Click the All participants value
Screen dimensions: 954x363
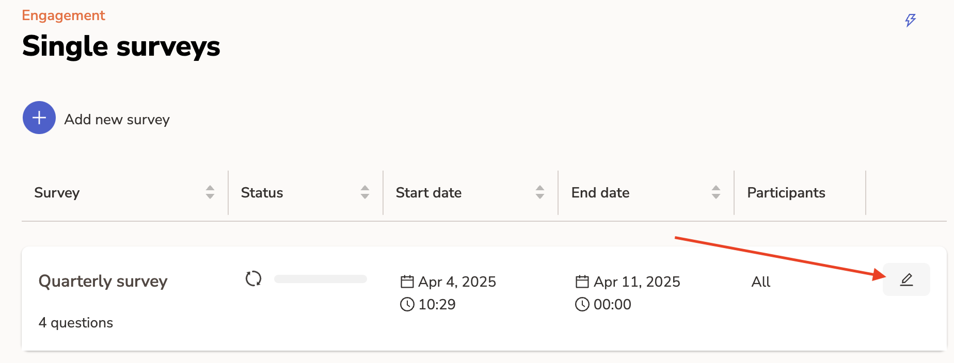pos(760,282)
